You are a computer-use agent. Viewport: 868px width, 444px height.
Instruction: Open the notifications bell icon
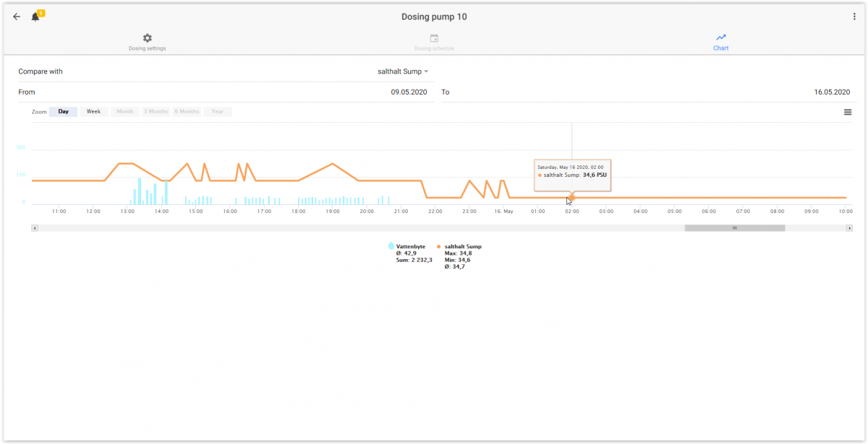pyautogui.click(x=35, y=17)
